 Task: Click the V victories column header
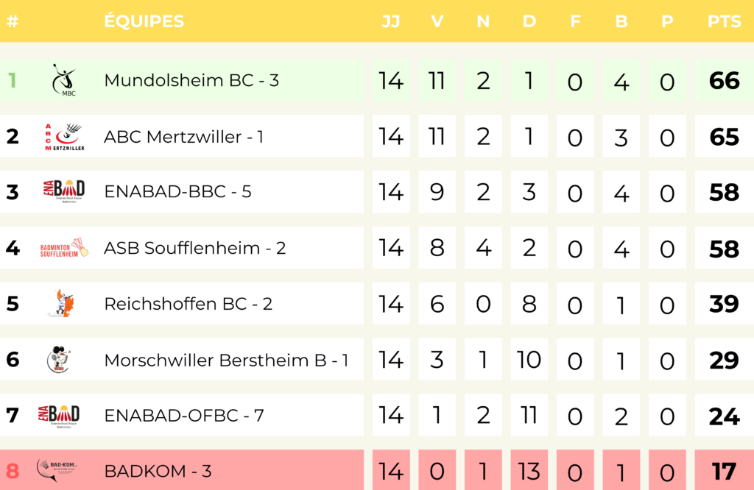pos(437,21)
